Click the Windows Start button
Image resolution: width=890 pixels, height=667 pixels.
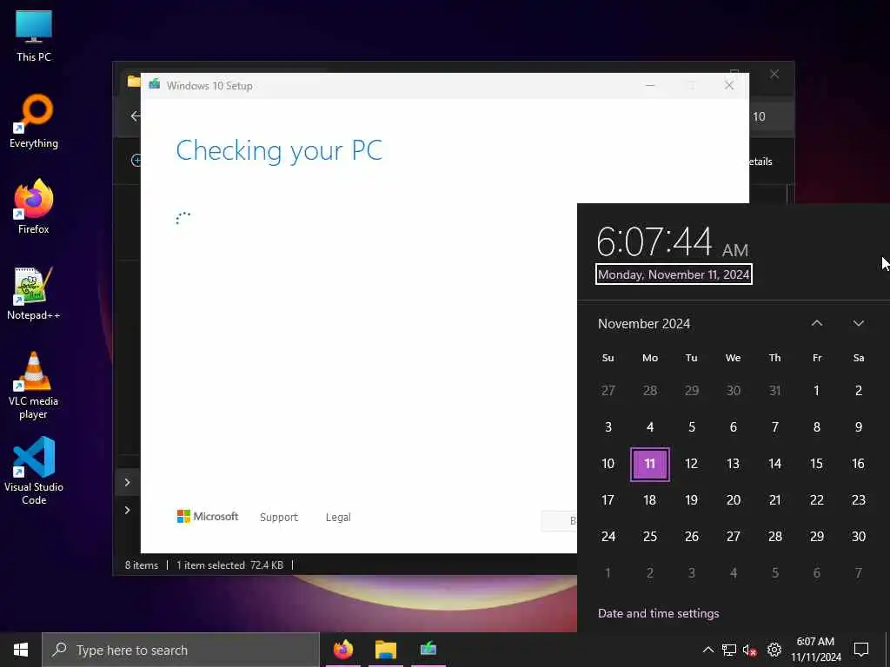tap(21, 650)
